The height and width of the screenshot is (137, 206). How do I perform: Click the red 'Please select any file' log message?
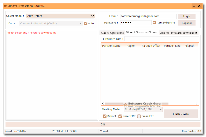[x=32, y=33]
